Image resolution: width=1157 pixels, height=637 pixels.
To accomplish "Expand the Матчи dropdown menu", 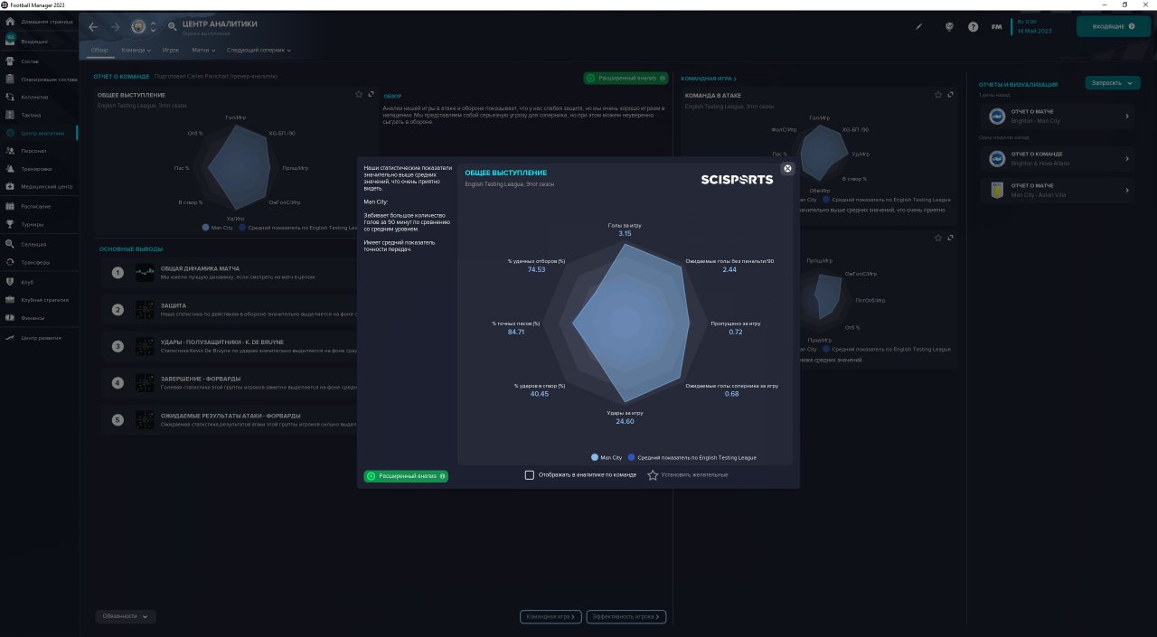I will click(203, 50).
